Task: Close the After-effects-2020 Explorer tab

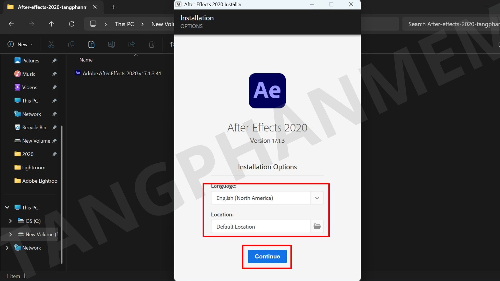Action: (95, 7)
